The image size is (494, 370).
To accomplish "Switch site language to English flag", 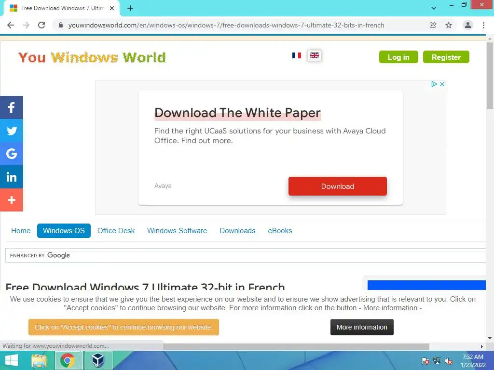I will [x=315, y=55].
